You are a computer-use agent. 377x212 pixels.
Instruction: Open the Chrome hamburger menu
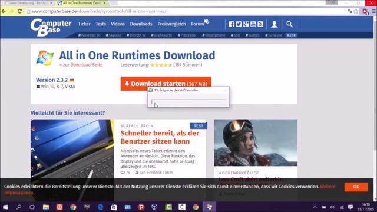374,11
